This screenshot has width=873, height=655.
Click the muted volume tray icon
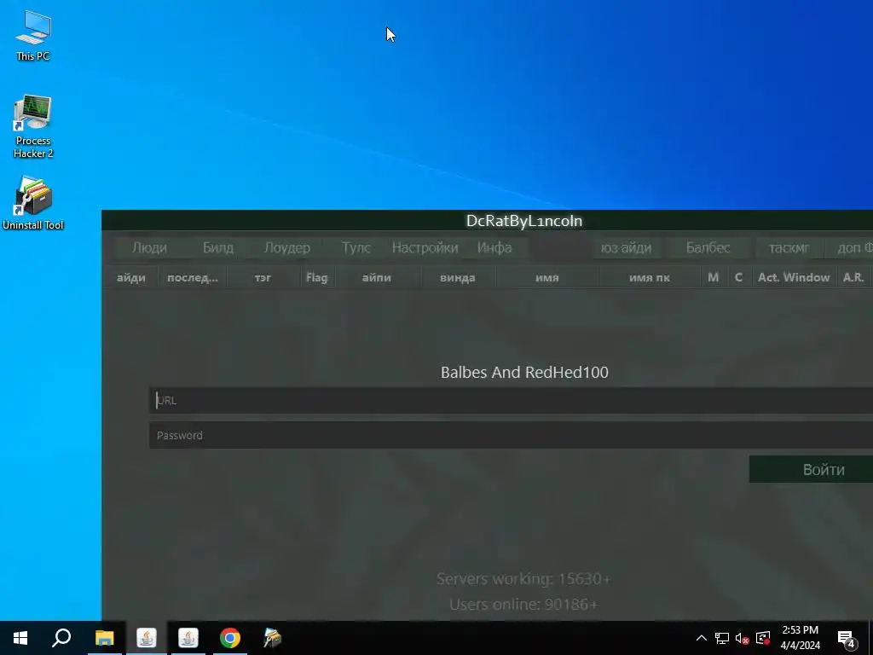tap(743, 638)
